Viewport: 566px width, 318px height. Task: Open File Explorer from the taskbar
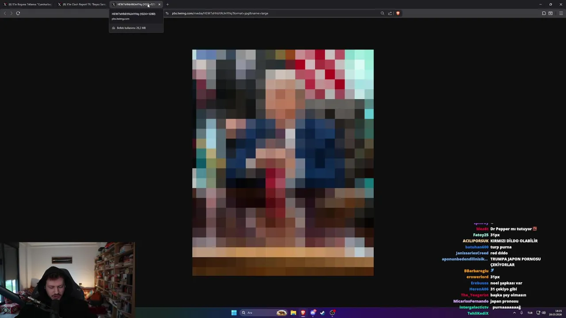pyautogui.click(x=293, y=313)
